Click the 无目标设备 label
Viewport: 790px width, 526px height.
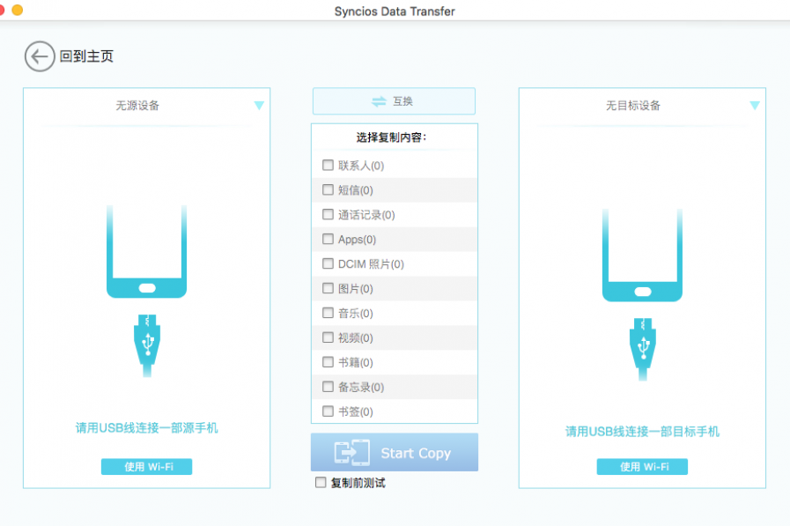pos(633,106)
